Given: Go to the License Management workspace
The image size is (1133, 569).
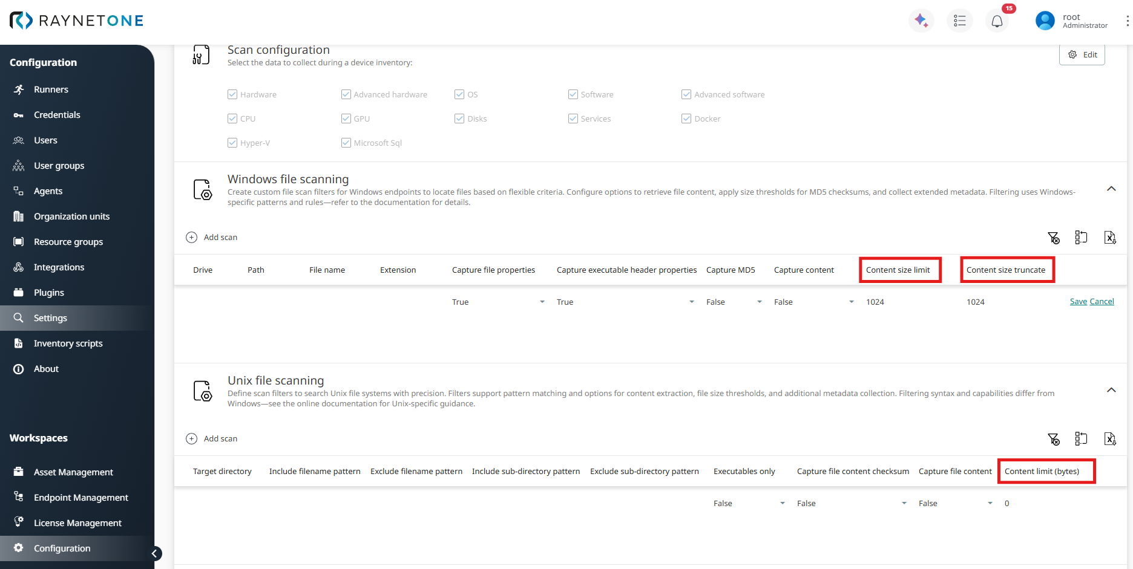Looking at the screenshot, I should pyautogui.click(x=77, y=523).
